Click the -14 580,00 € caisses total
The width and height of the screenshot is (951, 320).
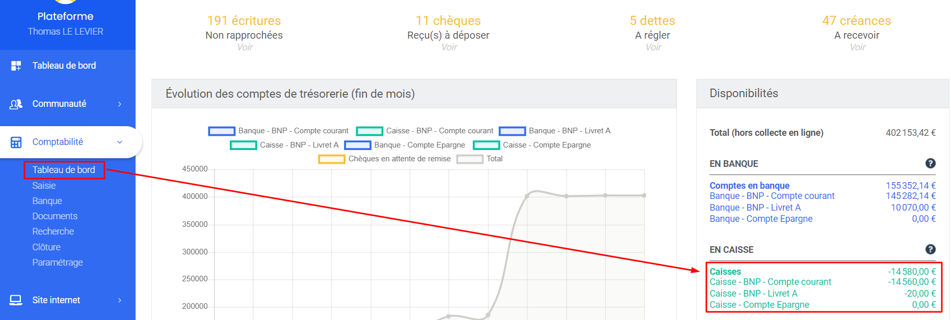pyautogui.click(x=912, y=272)
